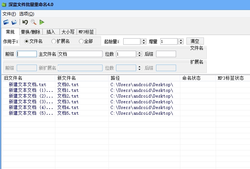
Task: Click the new name 文档5.txt
Action: tap(68, 113)
